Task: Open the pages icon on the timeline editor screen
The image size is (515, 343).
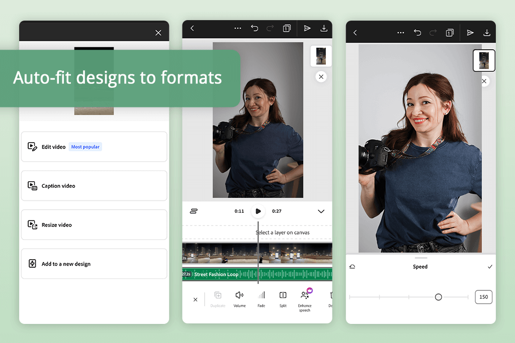Action: pos(287,29)
